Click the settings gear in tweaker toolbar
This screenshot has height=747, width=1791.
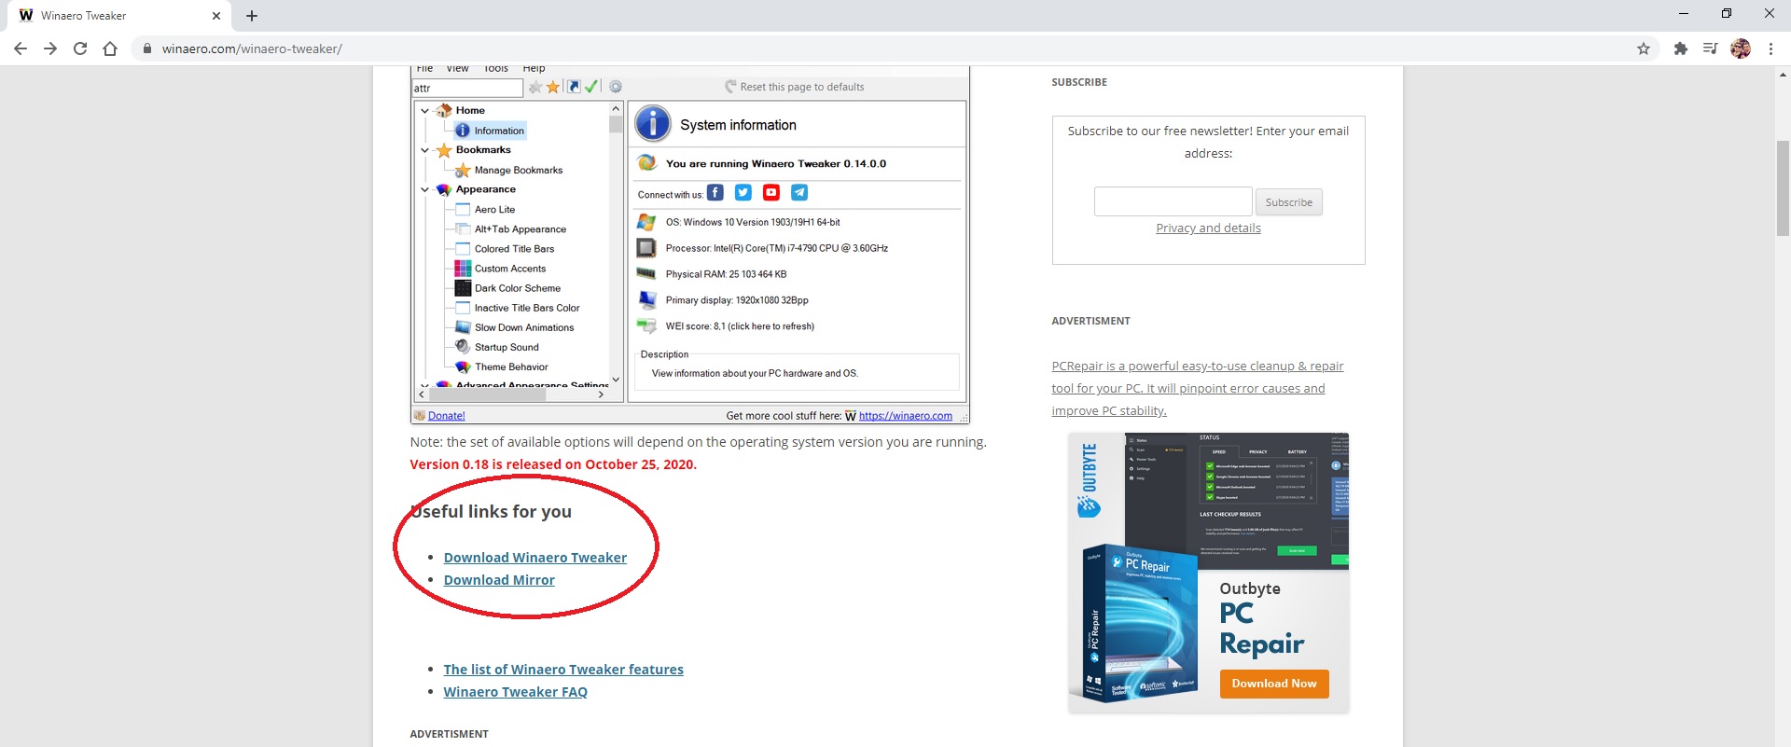[616, 87]
